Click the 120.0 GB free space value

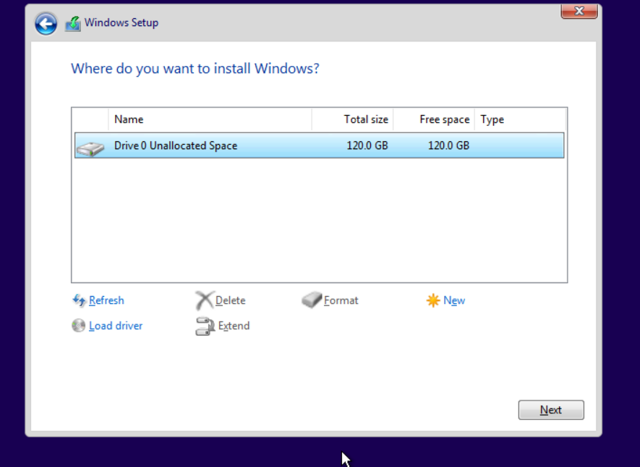point(448,146)
